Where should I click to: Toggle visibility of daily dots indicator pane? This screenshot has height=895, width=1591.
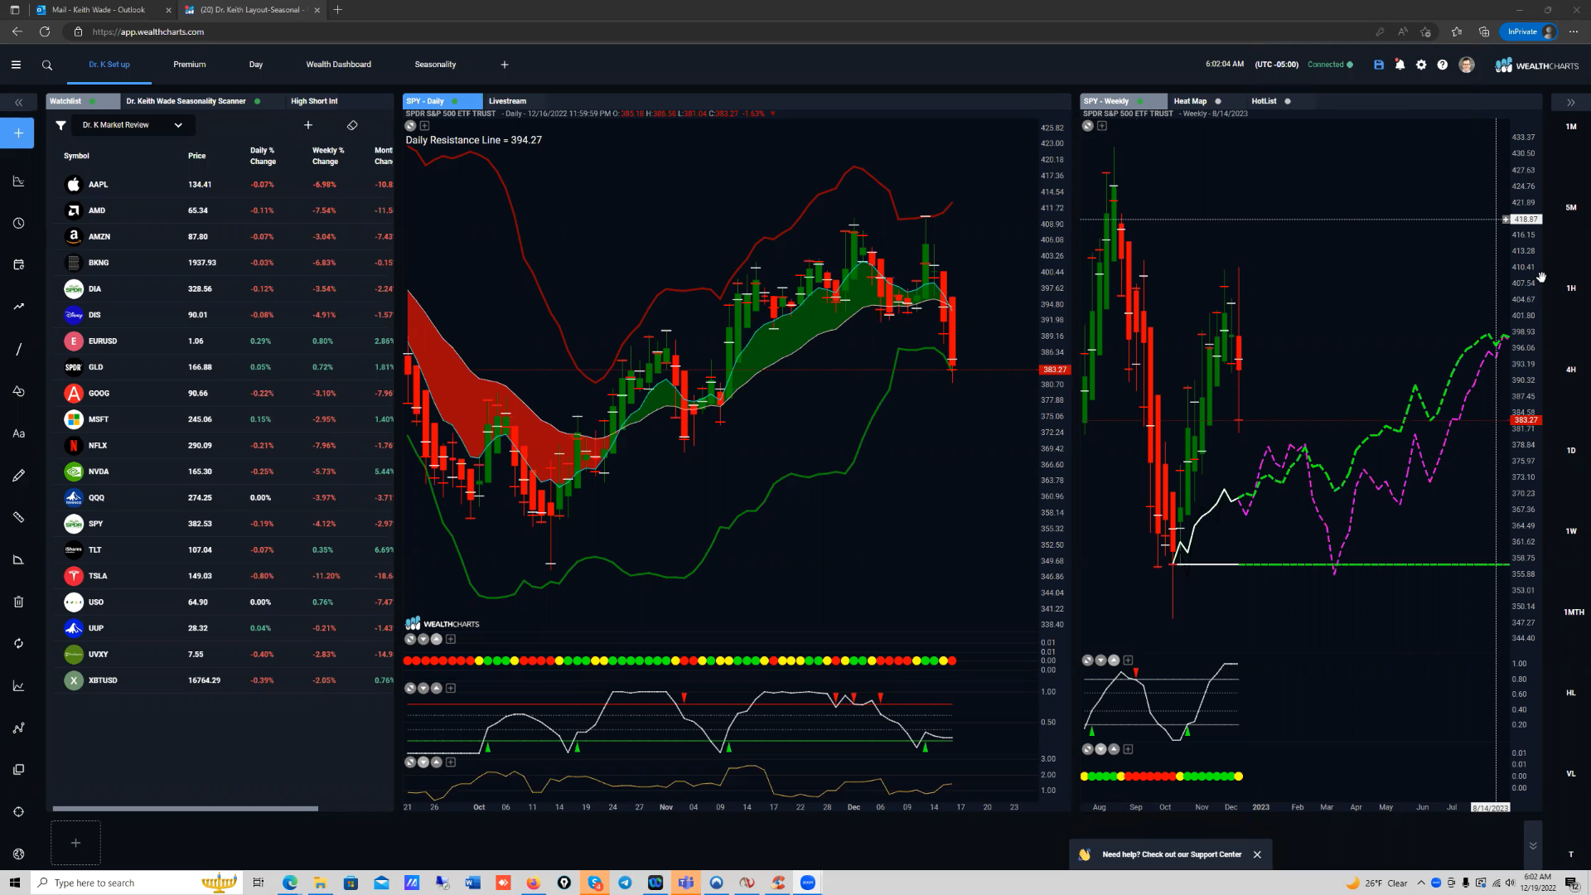[410, 639]
